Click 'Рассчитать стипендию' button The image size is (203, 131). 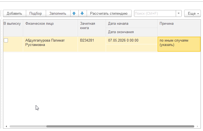tap(109, 13)
